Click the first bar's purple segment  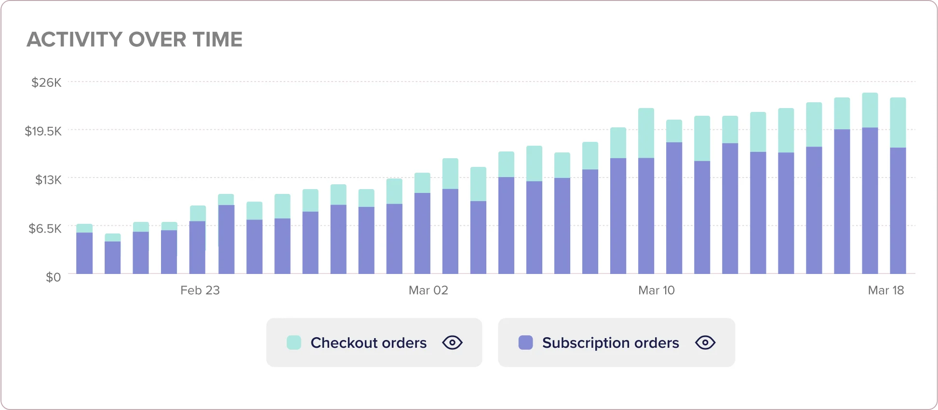tap(84, 253)
